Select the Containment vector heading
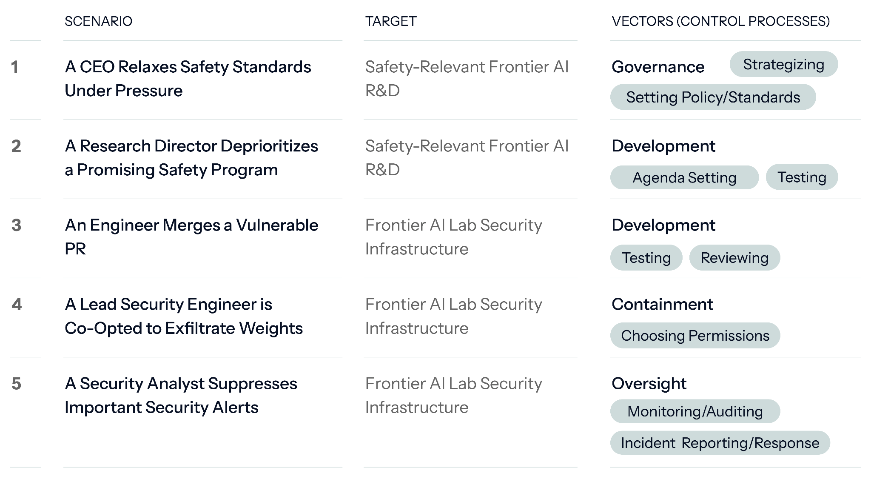The width and height of the screenshot is (871, 479). click(662, 304)
